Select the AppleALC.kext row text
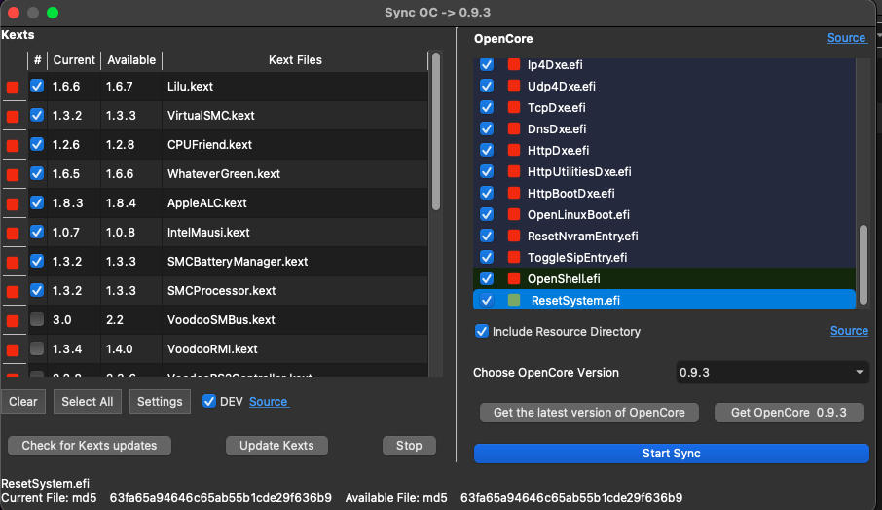Viewport: 882px width, 510px height. tap(207, 203)
